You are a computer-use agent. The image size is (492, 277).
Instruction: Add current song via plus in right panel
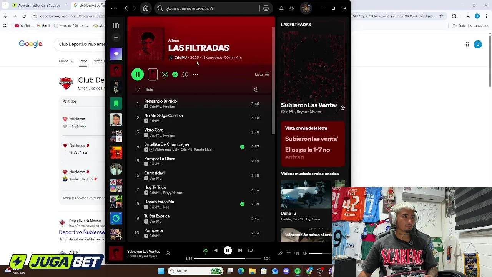coord(342,108)
